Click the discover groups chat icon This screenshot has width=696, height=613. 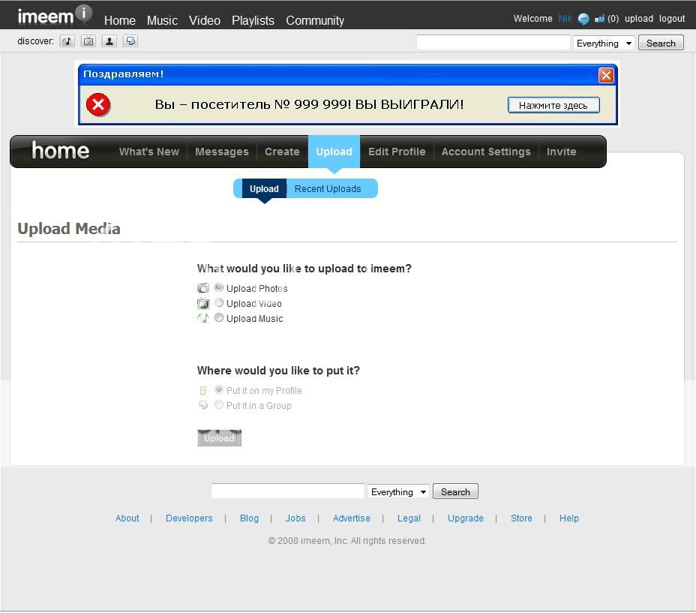130,41
